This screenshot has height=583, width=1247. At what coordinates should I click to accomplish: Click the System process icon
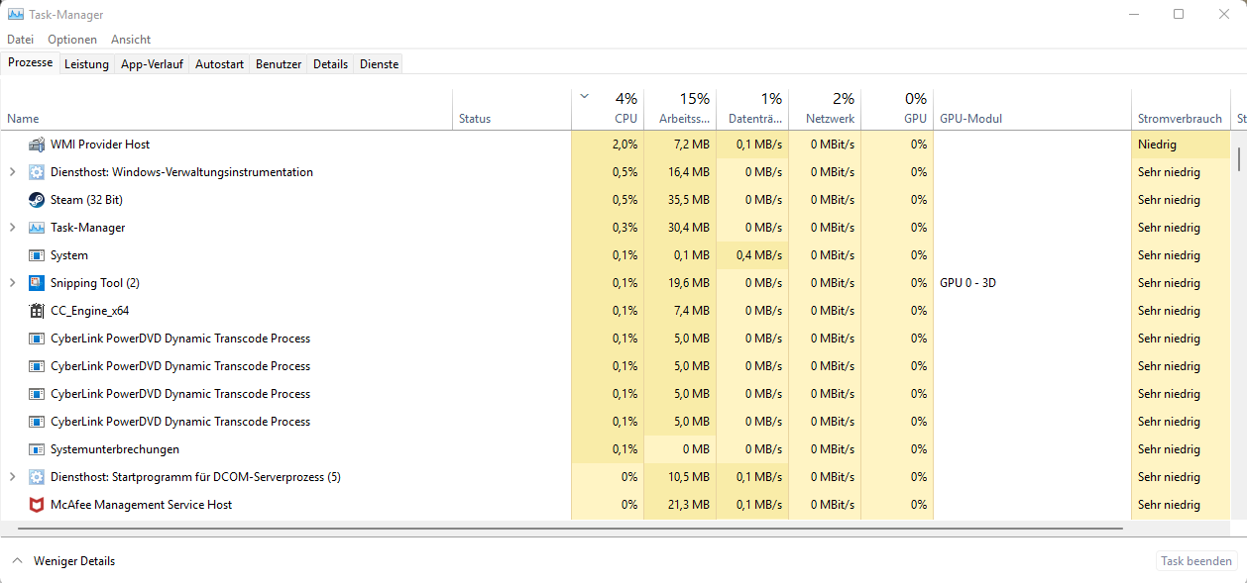(x=37, y=255)
